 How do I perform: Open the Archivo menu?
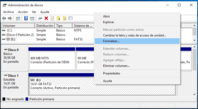pyautogui.click(x=8, y=12)
